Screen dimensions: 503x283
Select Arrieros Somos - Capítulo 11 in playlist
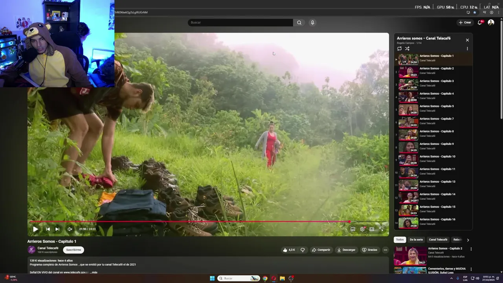click(x=433, y=172)
